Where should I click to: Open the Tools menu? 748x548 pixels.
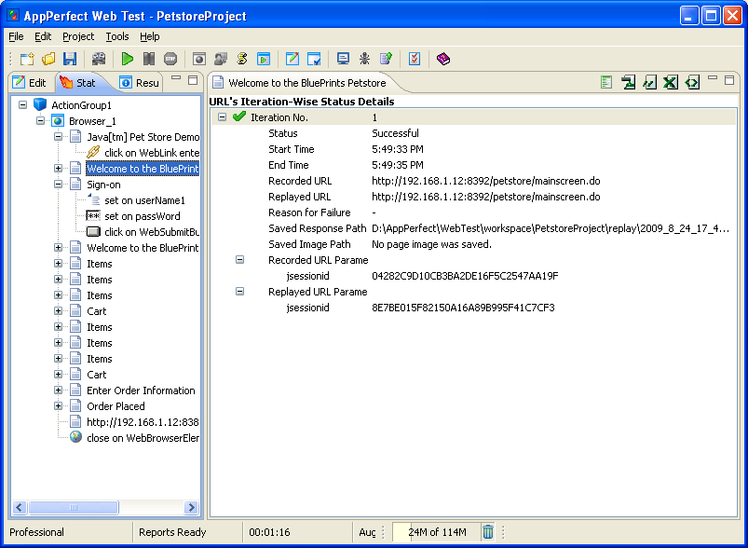point(117,36)
